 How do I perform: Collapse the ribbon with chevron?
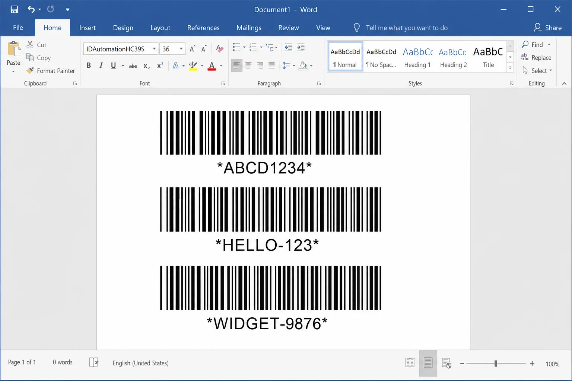pyautogui.click(x=564, y=83)
